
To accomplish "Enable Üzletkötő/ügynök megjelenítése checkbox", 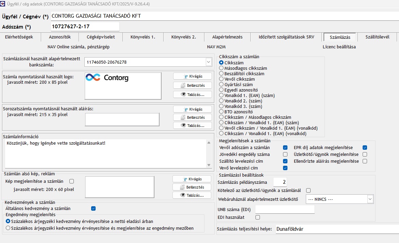I will (x=365, y=155).
